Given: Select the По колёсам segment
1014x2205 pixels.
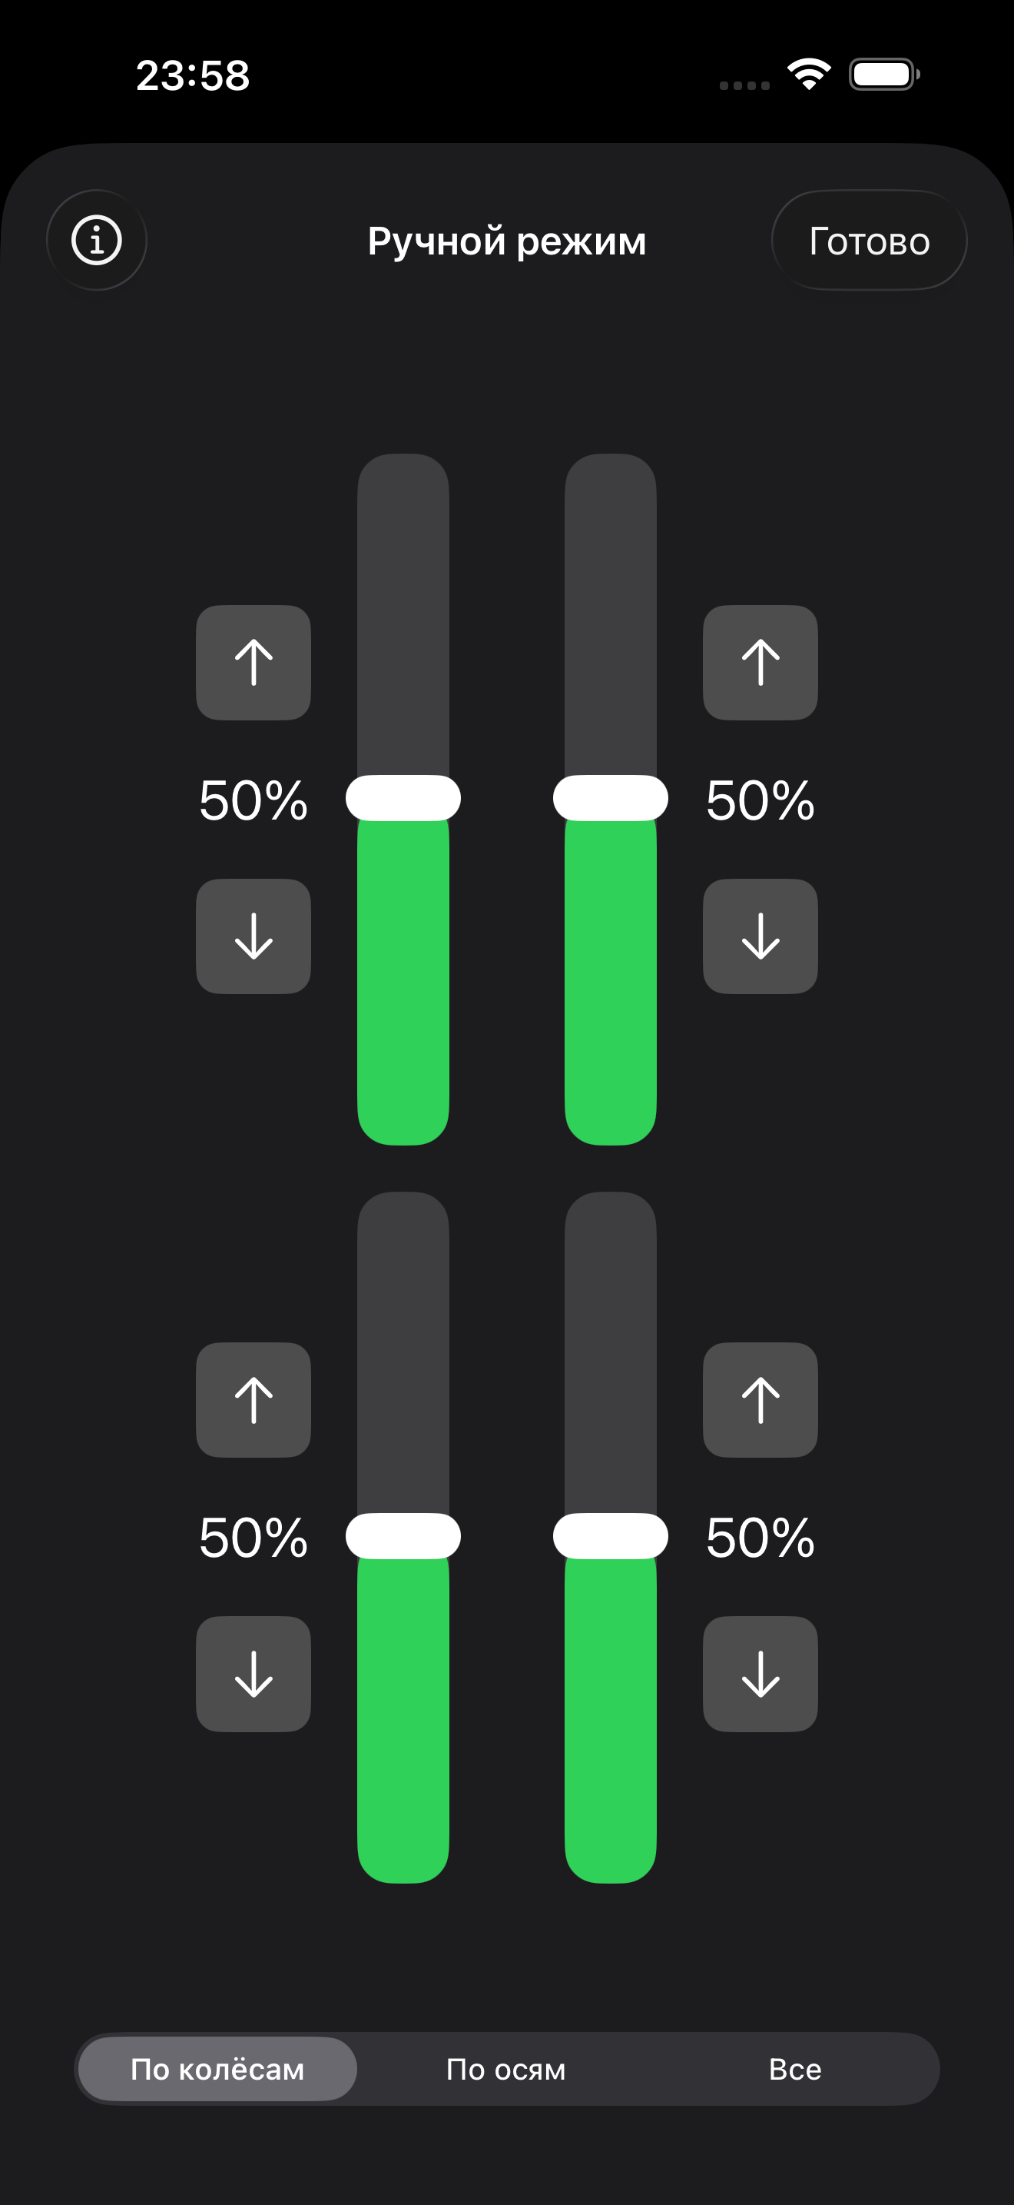Looking at the screenshot, I should tap(217, 2069).
